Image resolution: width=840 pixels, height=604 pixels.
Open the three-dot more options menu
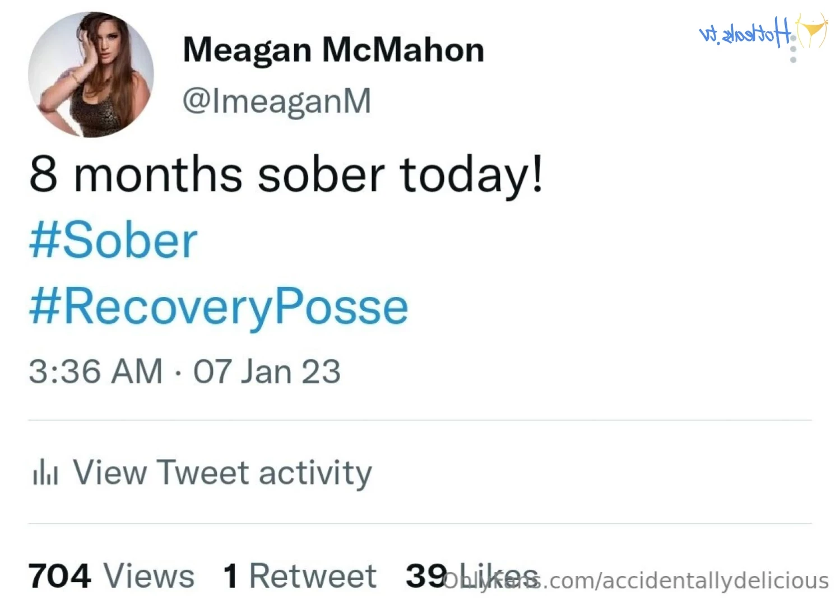point(793,49)
